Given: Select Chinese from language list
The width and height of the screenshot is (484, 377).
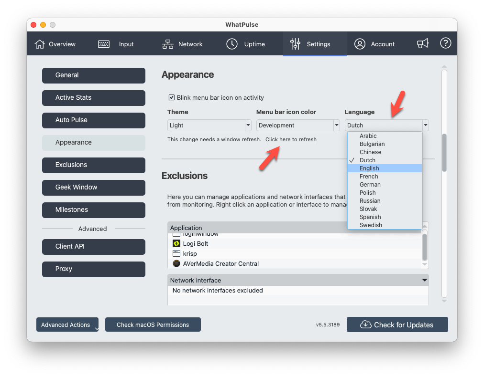Looking at the screenshot, I should coord(385,152).
